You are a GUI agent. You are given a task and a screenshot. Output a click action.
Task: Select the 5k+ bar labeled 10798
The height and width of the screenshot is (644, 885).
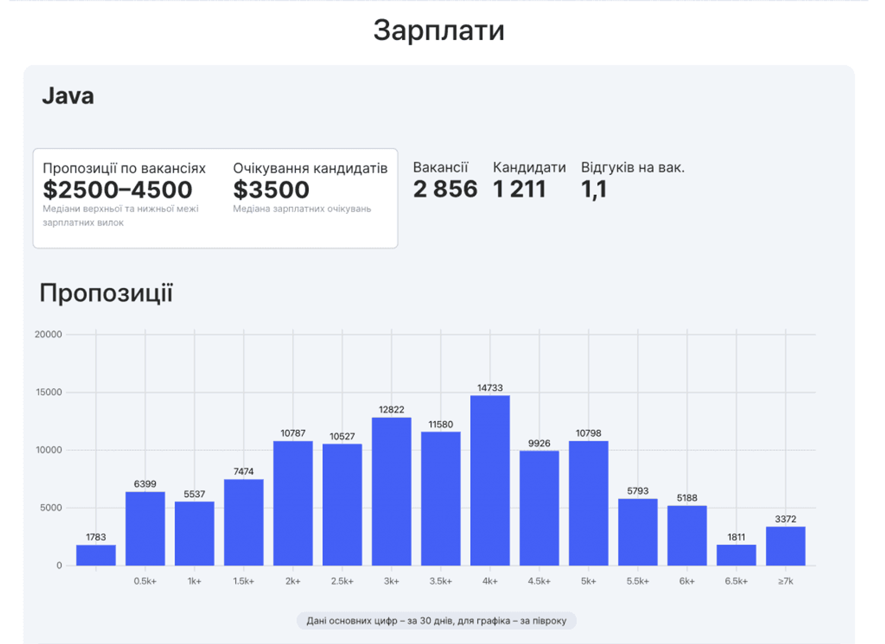pos(588,503)
